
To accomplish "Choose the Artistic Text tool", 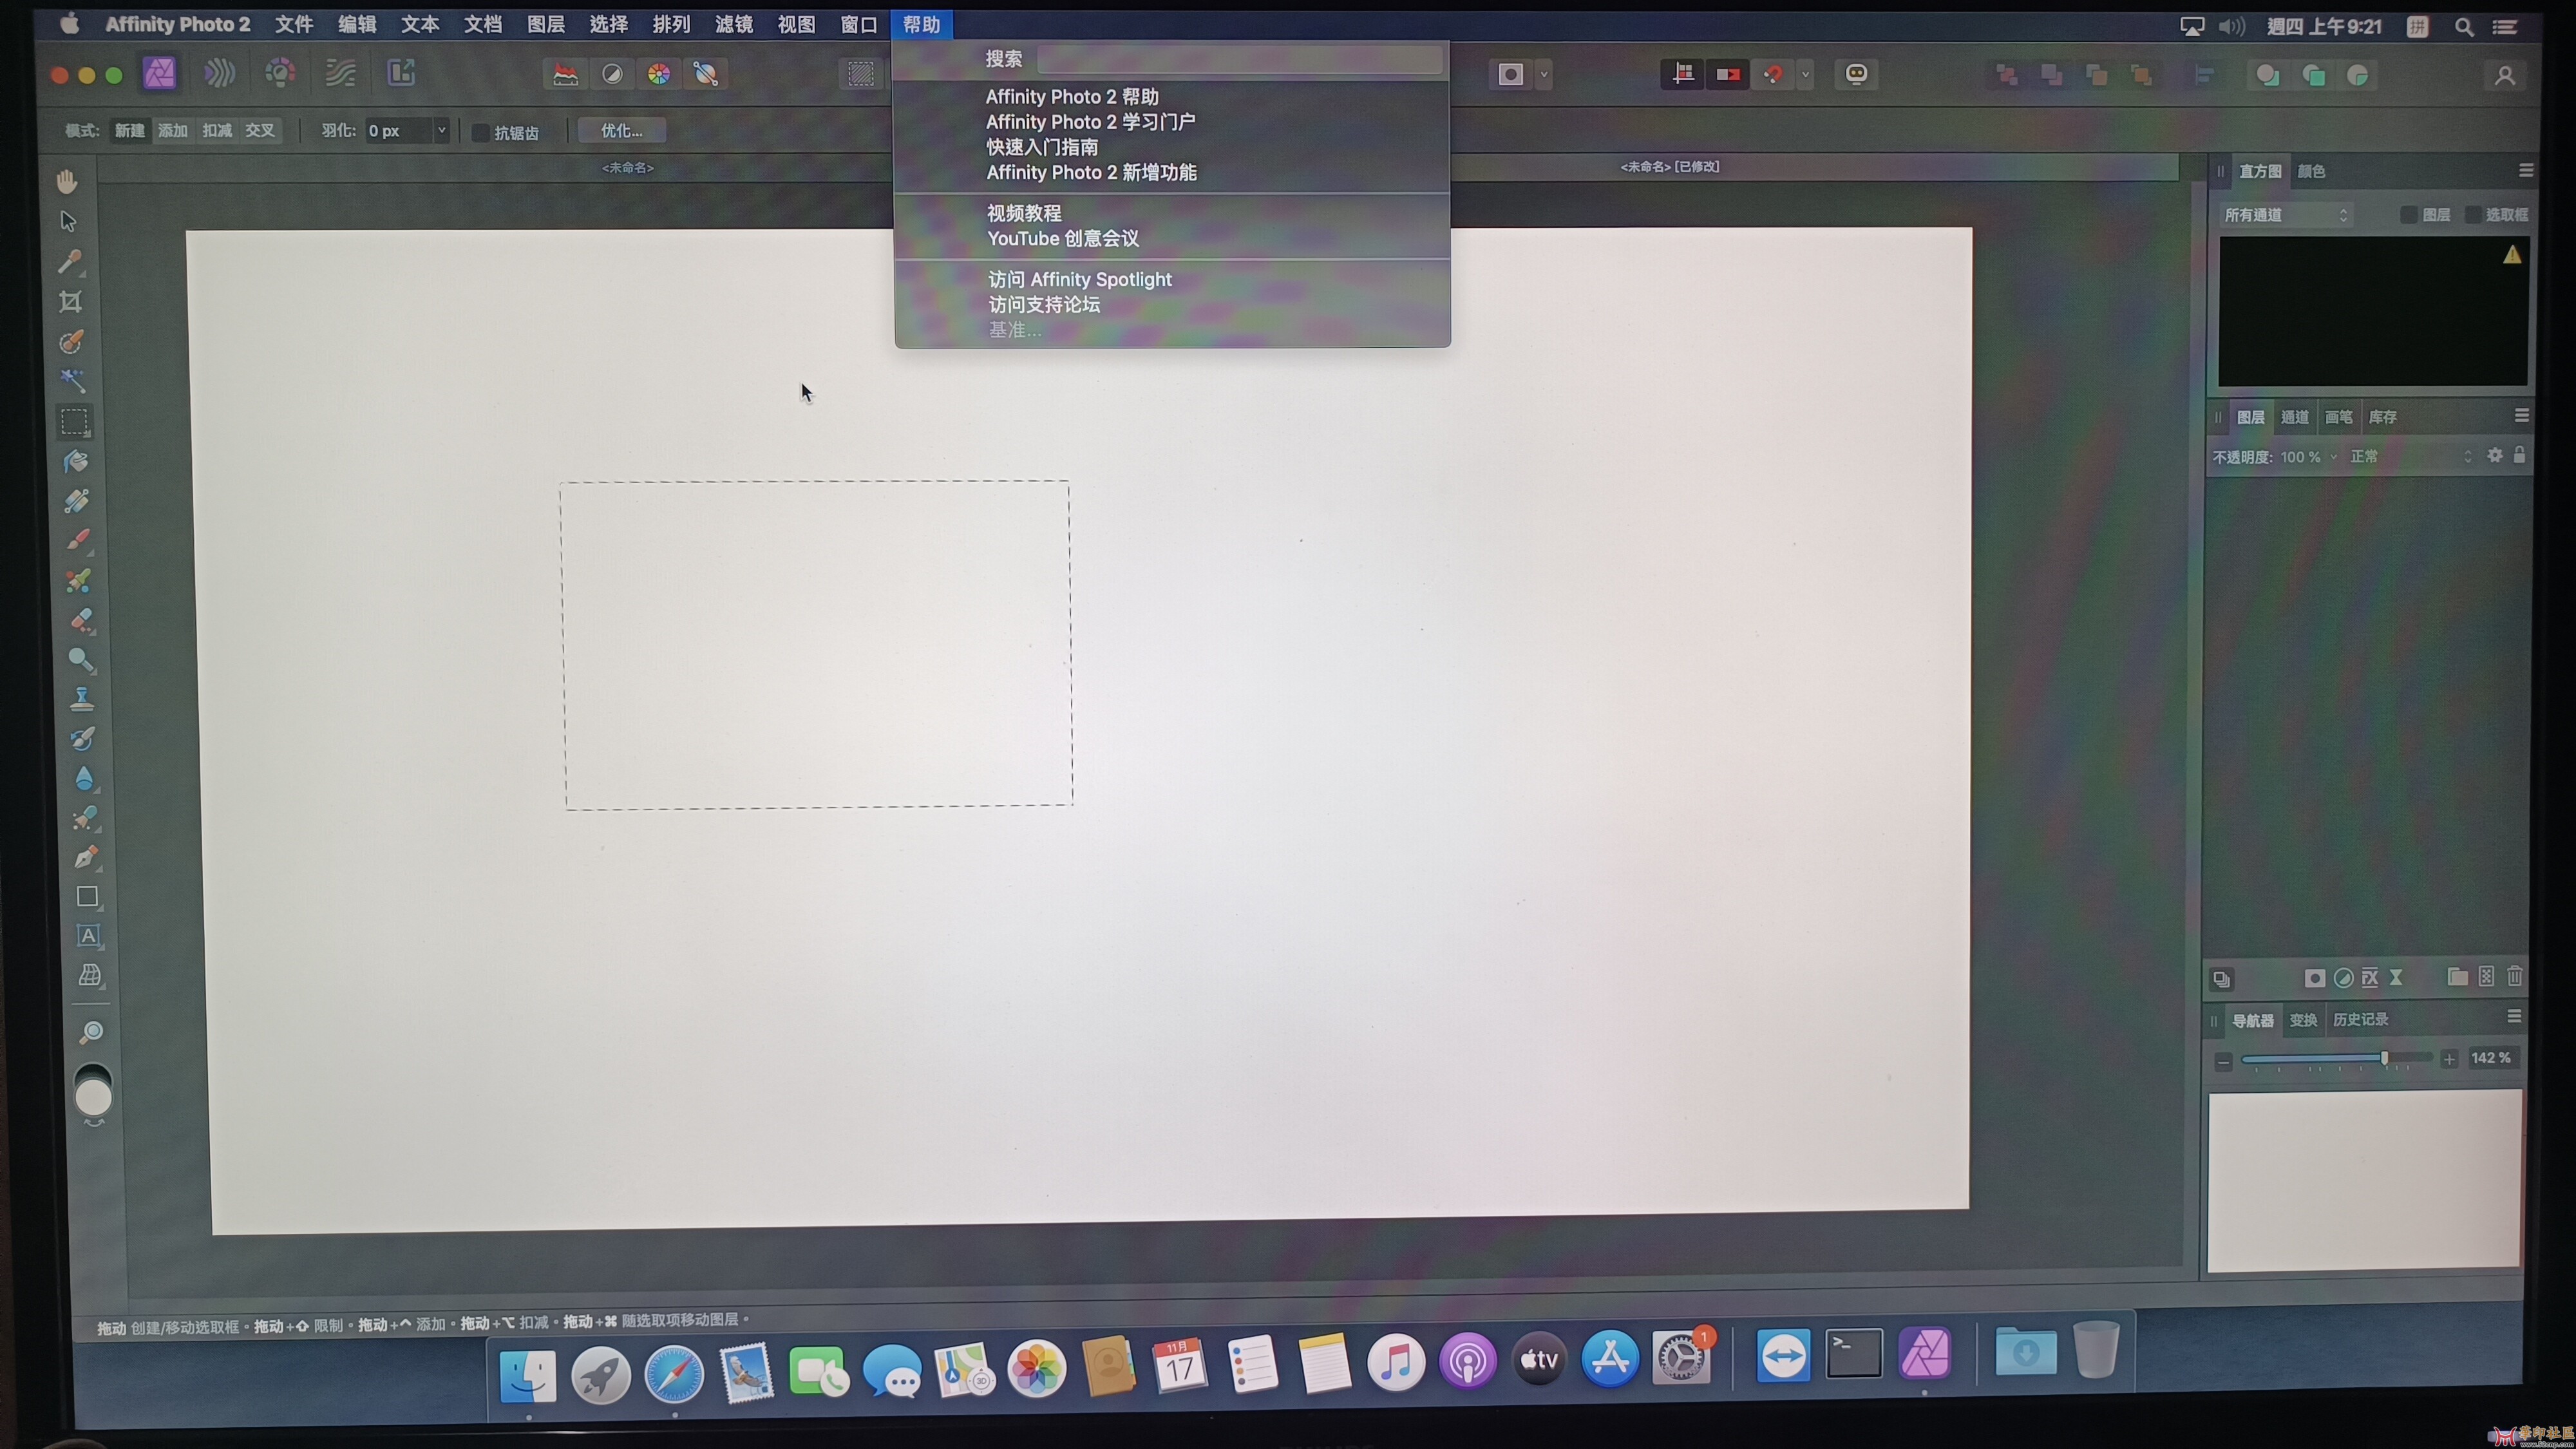I will click(88, 936).
